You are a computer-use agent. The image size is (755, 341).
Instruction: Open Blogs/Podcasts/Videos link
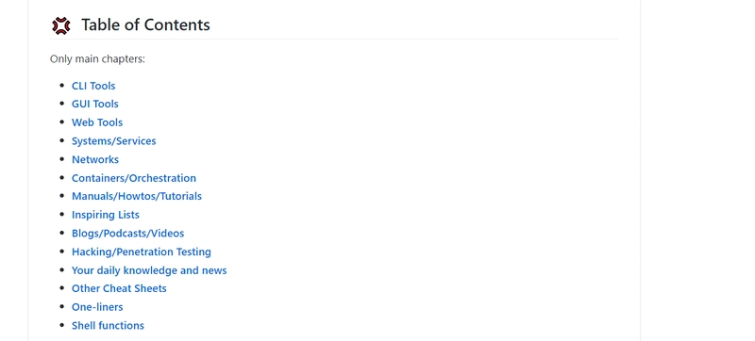point(128,234)
